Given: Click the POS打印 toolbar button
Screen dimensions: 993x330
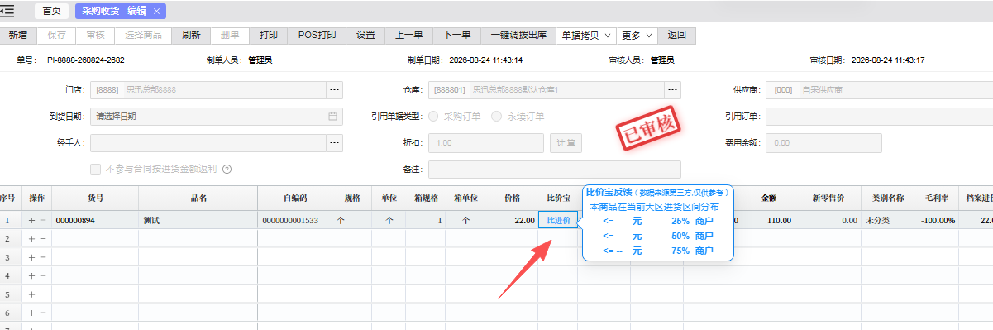Looking at the screenshot, I should click(x=317, y=35).
